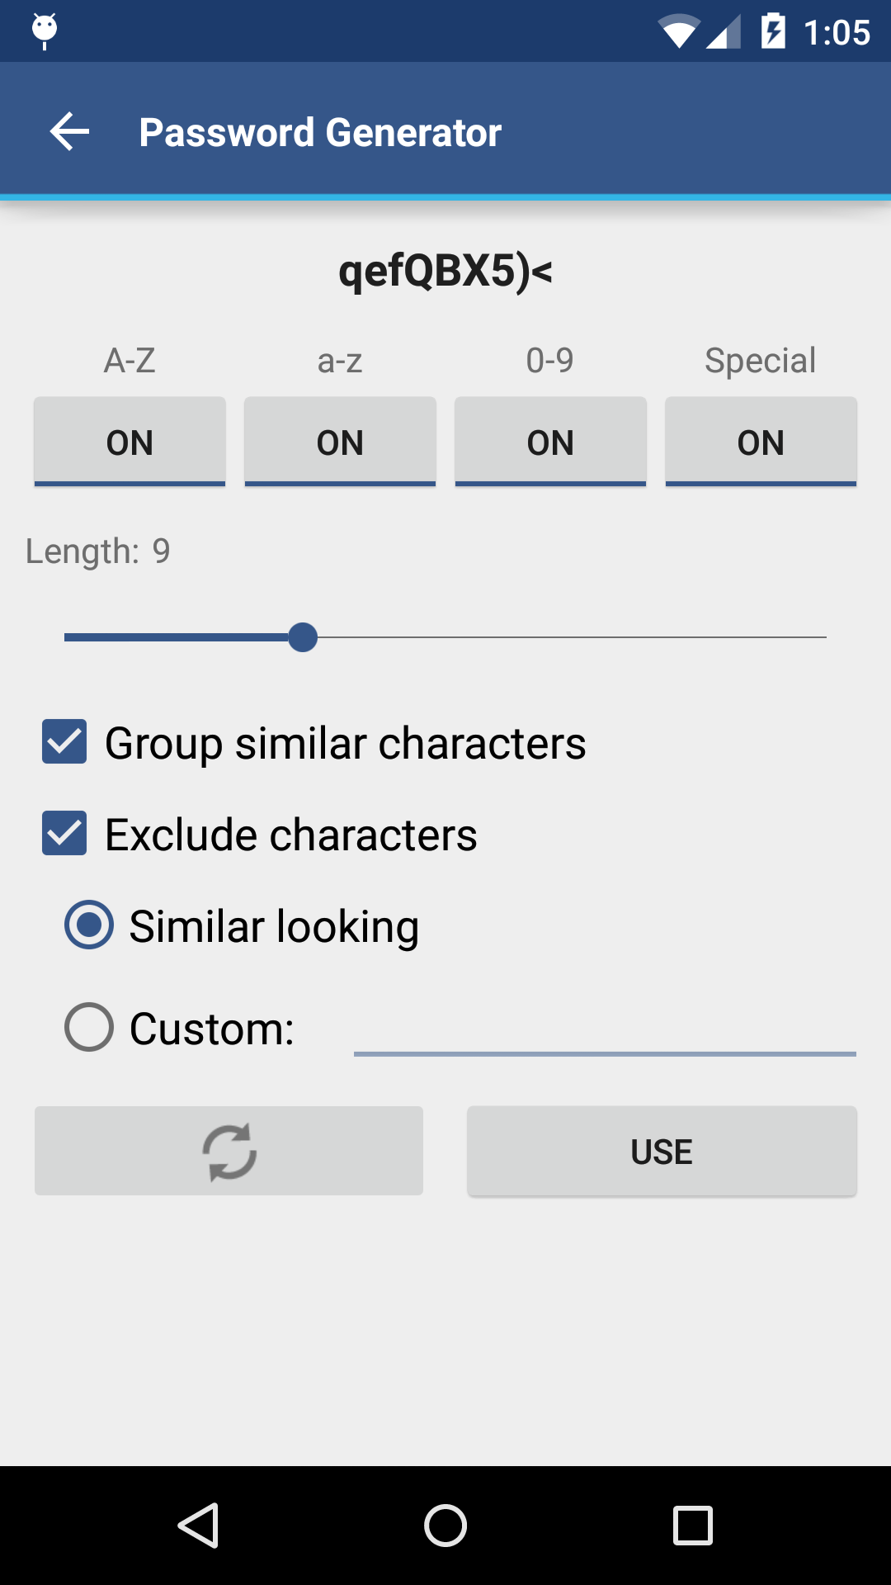The height and width of the screenshot is (1585, 891).
Task: Tap the battery charging icon
Action: click(773, 31)
